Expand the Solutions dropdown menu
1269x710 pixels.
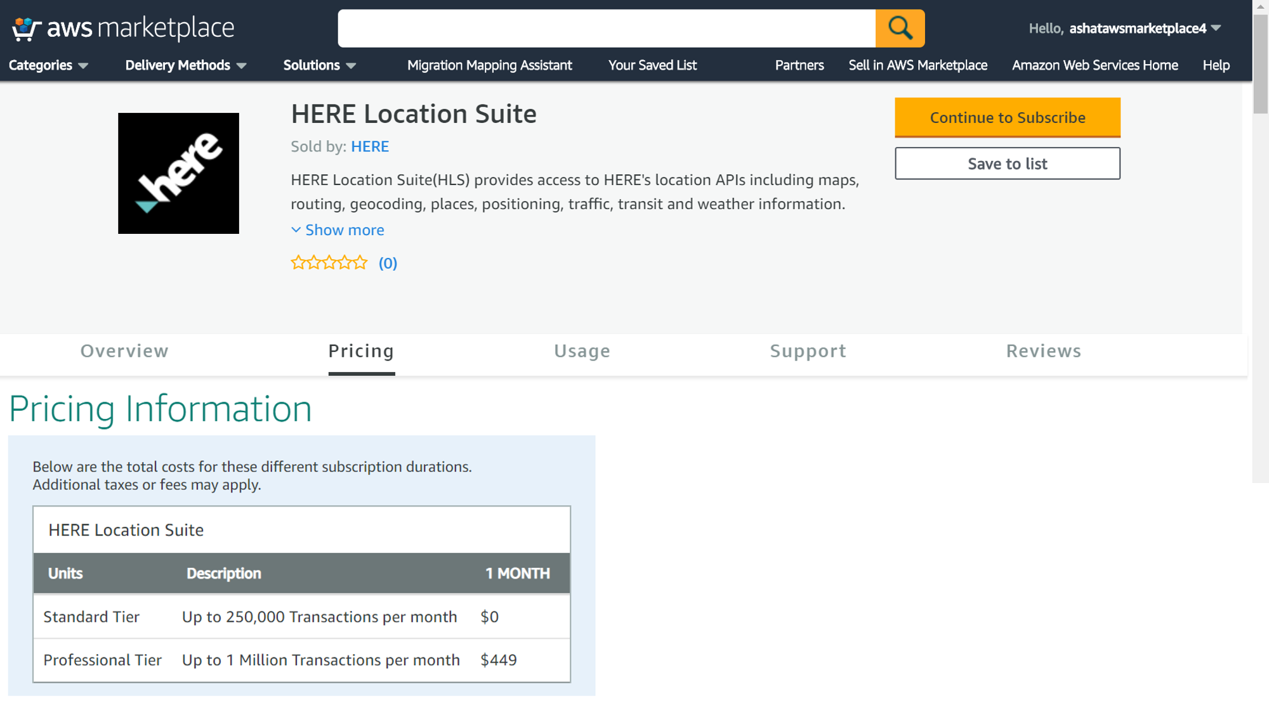pyautogui.click(x=319, y=65)
